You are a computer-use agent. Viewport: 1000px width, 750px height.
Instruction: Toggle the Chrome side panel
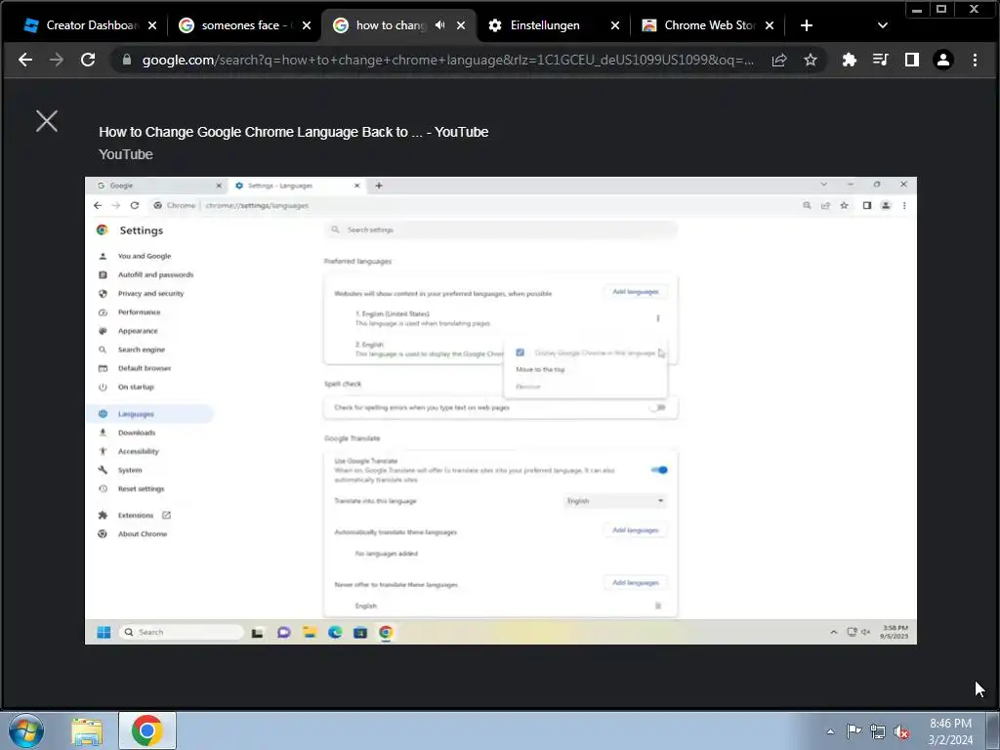coord(911,60)
